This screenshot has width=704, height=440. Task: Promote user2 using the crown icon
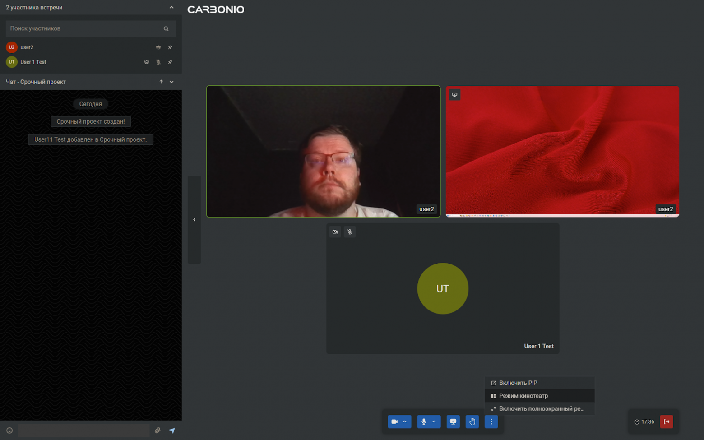(x=158, y=47)
